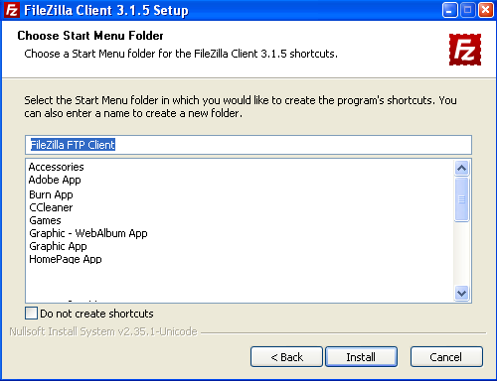This screenshot has width=497, height=381.
Task: Minimize the setup window
Action: (x=449, y=10)
